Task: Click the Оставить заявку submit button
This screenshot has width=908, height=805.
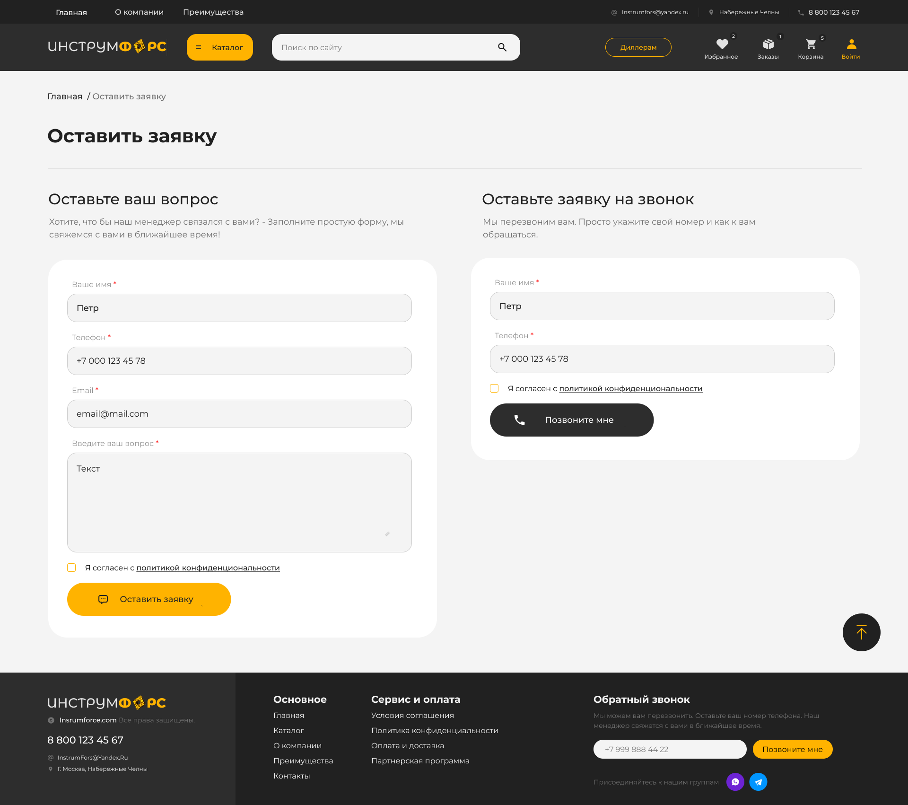Action: (x=149, y=599)
